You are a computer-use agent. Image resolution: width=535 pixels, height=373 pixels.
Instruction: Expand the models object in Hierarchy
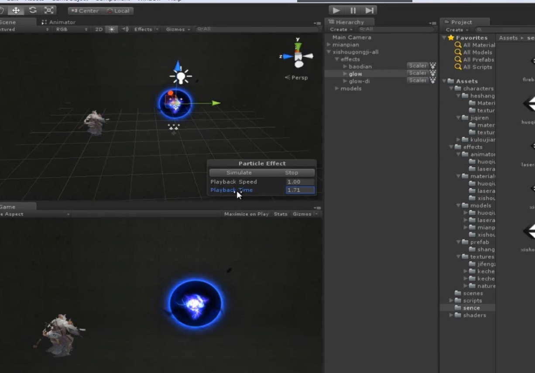[336, 89]
